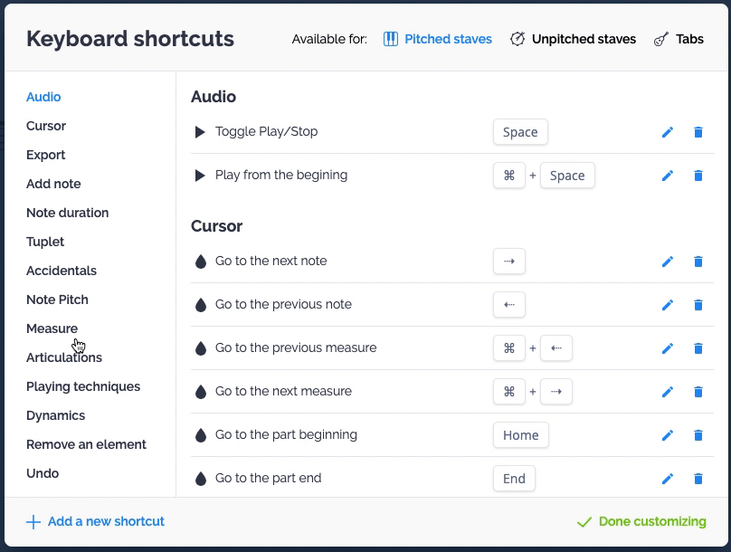Select the Articulations category
This screenshot has width=731, height=552.
pyautogui.click(x=63, y=357)
